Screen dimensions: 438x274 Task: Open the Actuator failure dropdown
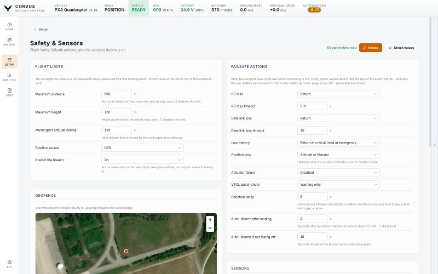338,173
